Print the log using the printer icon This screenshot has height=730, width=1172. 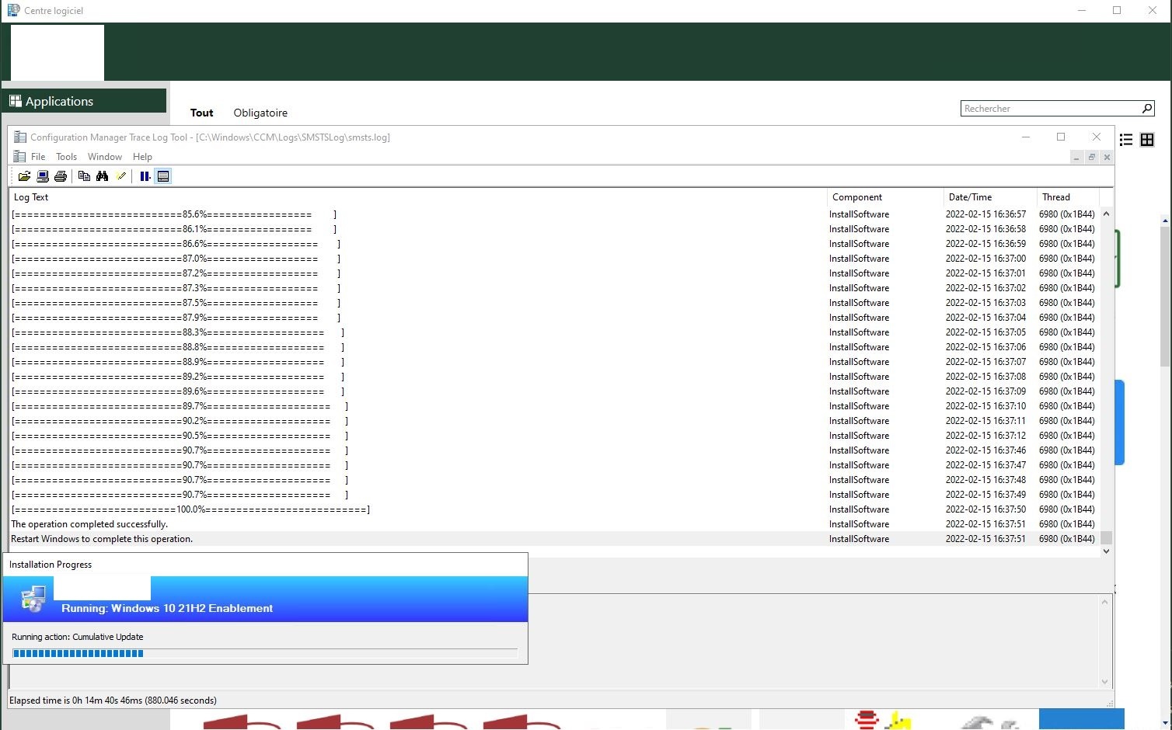click(x=61, y=176)
